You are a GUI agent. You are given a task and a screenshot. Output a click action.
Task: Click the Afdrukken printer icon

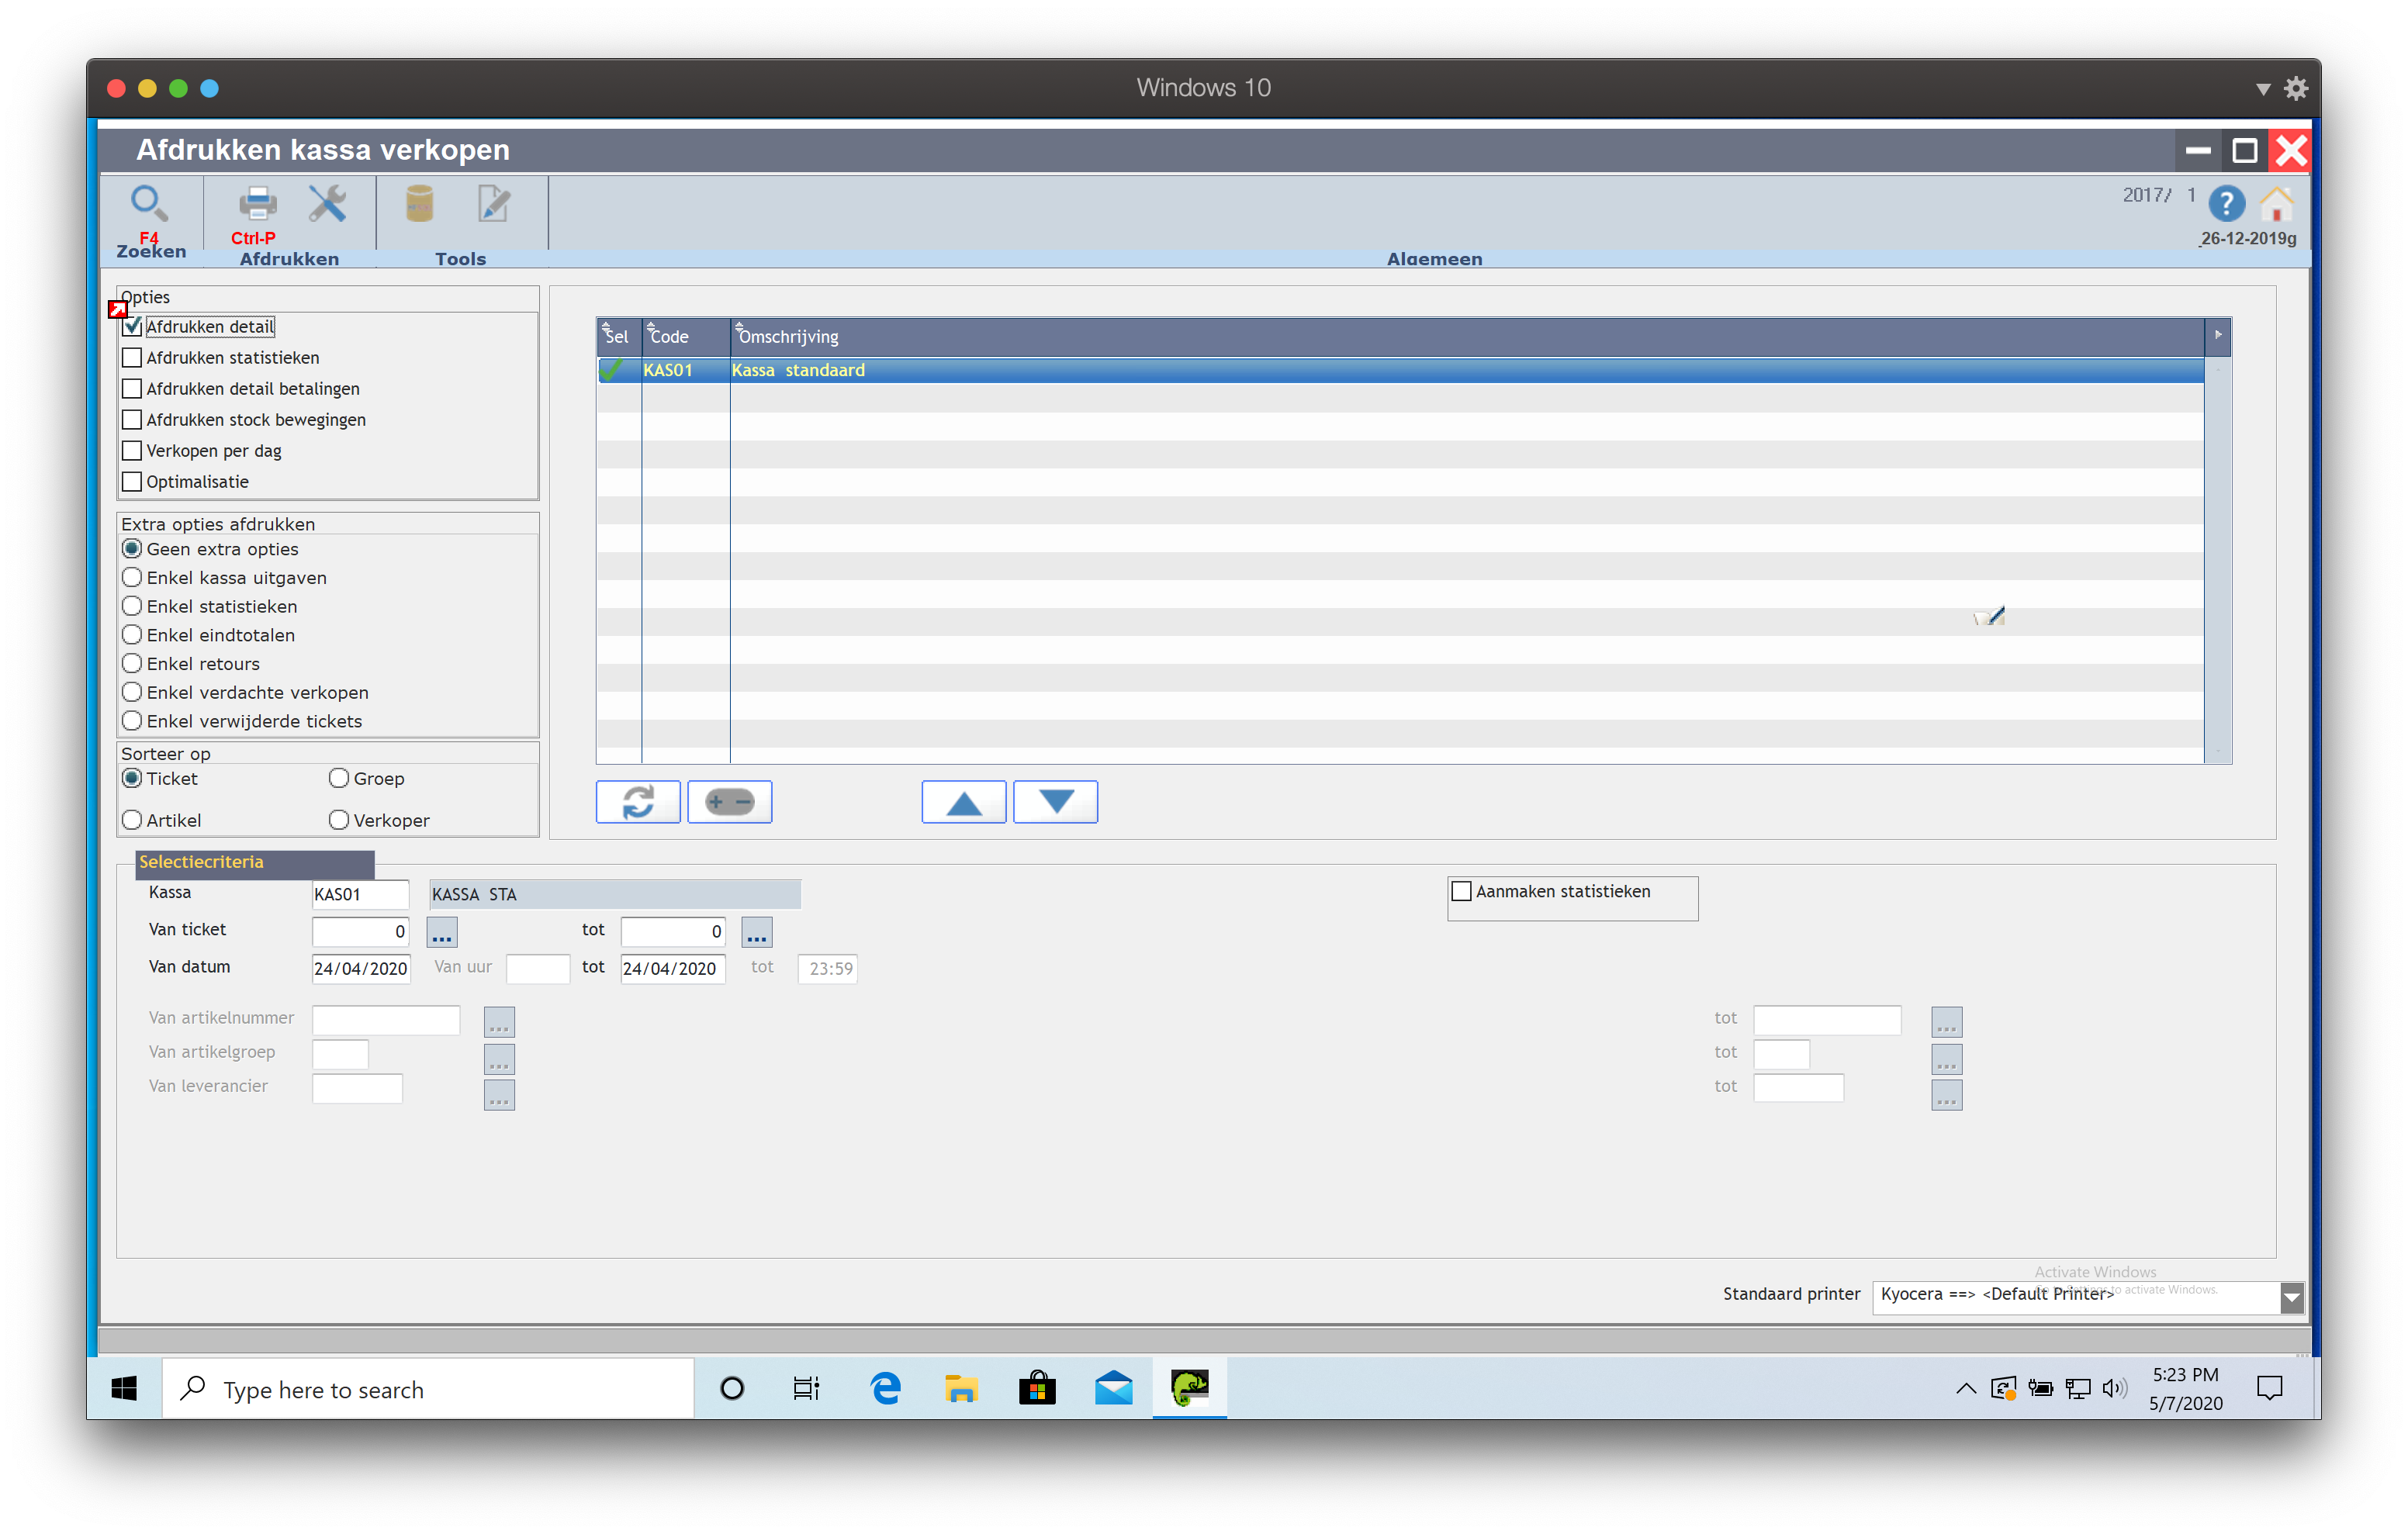[x=257, y=204]
